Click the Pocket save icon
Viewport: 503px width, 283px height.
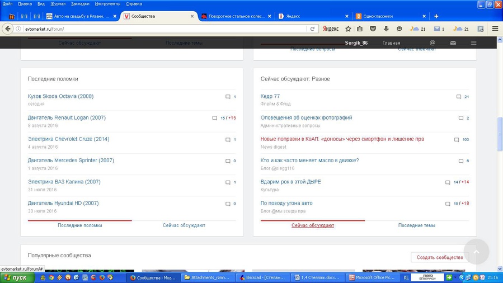(x=373, y=29)
